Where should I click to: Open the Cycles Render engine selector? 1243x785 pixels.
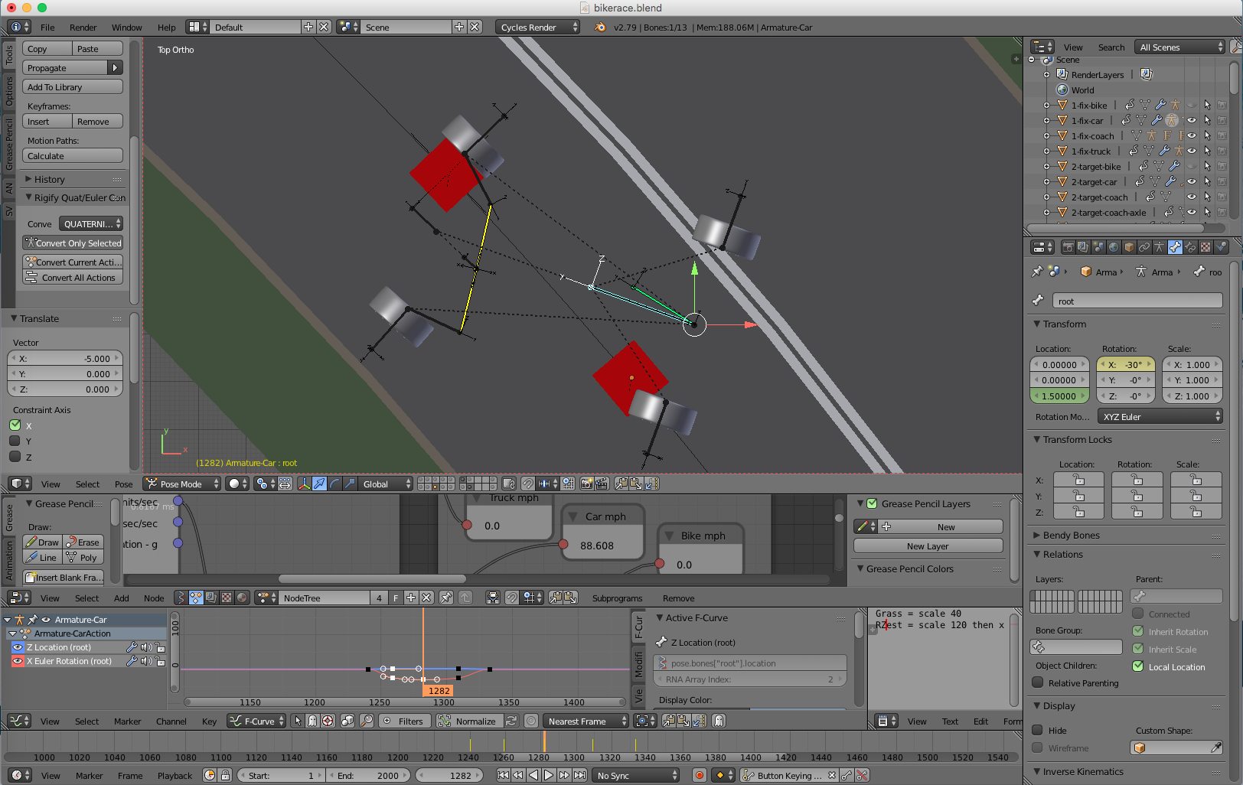[537, 27]
